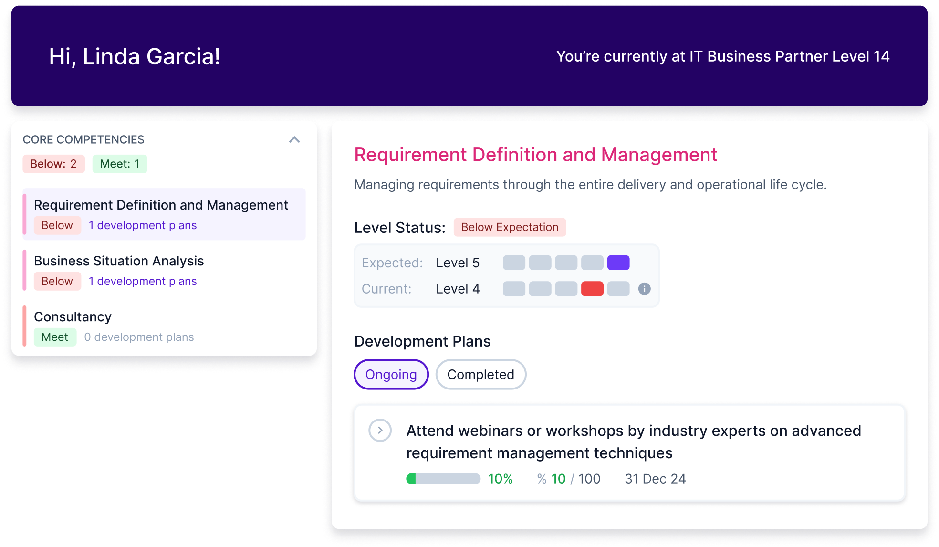
Task: Switch to the Completed plans tab
Action: point(480,375)
